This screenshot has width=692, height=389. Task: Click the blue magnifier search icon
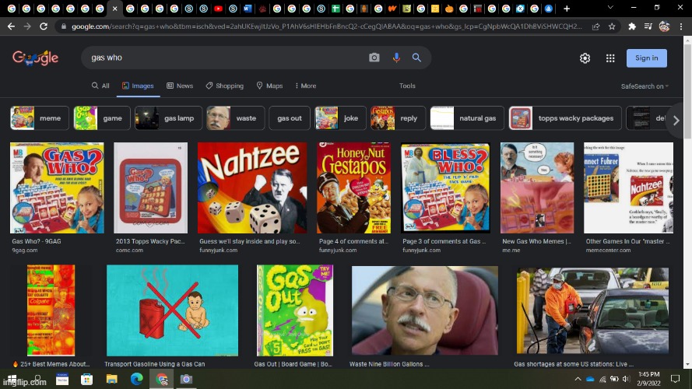pyautogui.click(x=416, y=58)
